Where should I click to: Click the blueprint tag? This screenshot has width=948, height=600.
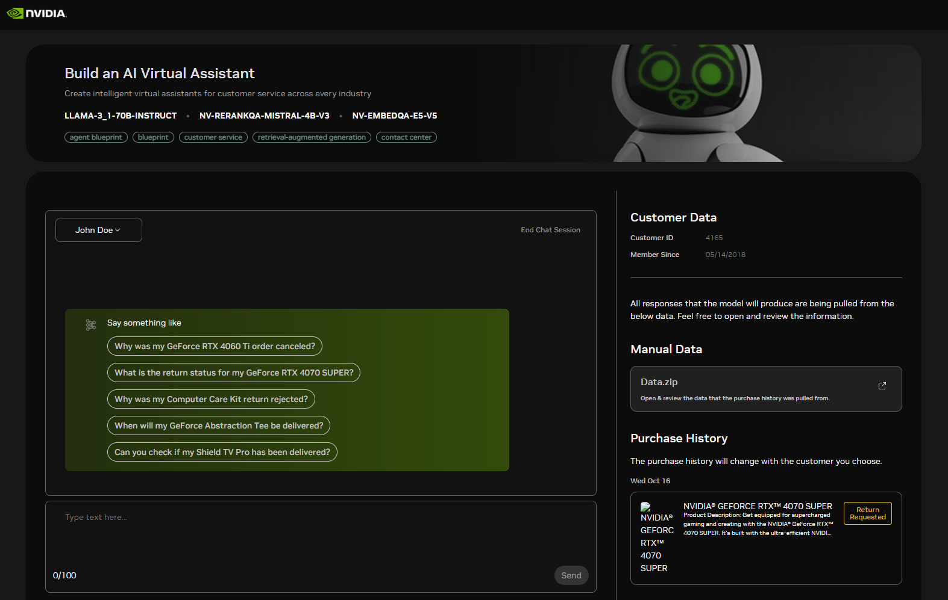(153, 137)
